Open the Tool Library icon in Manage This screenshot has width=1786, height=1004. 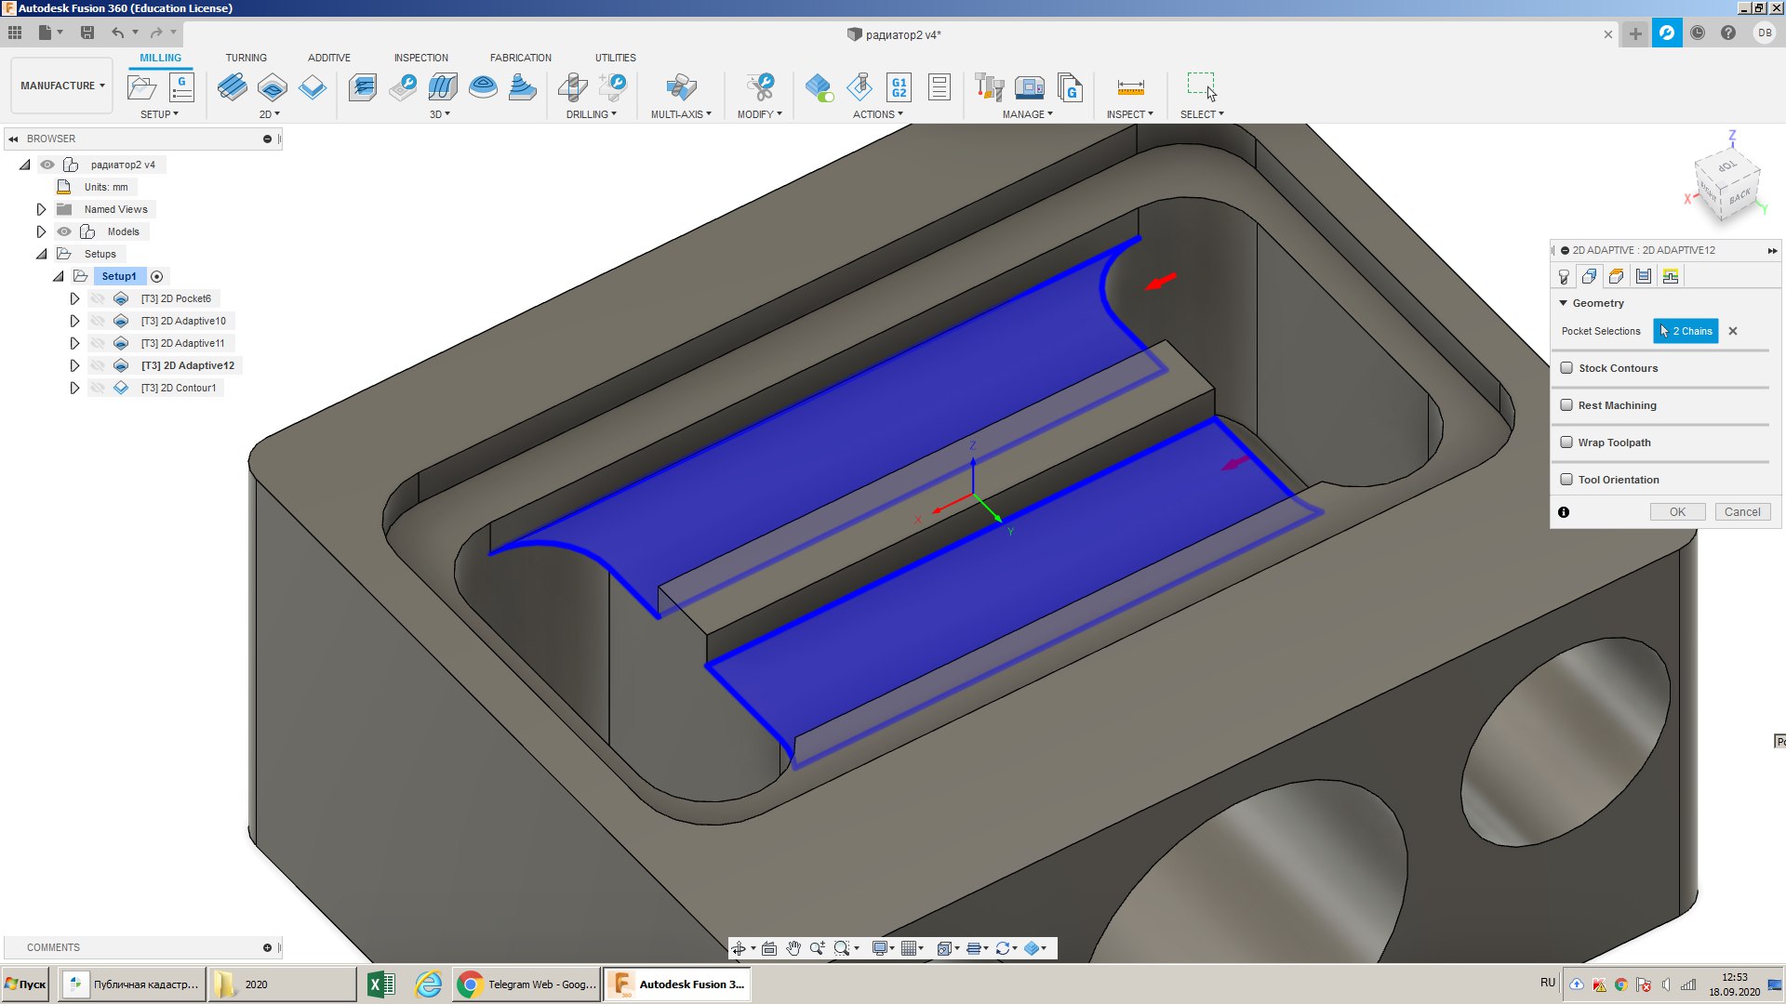click(x=989, y=87)
